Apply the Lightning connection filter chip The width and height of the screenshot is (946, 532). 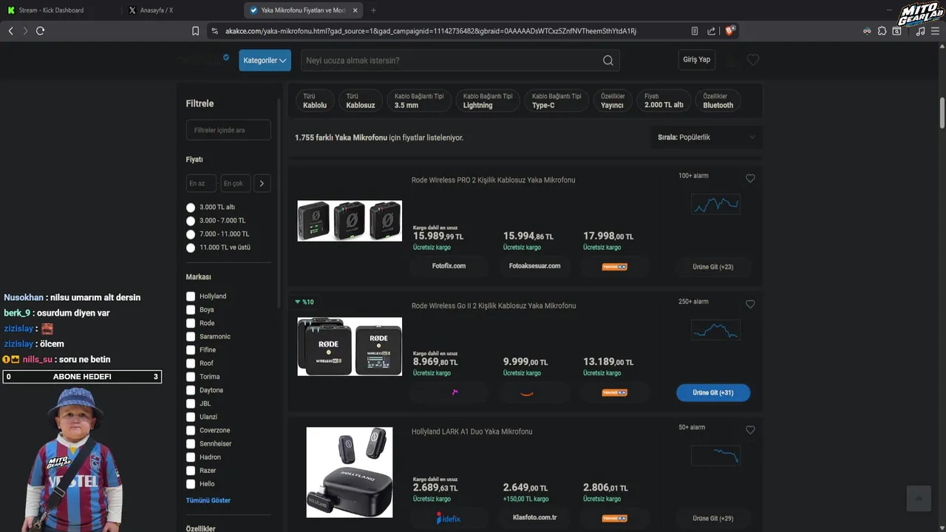point(487,100)
